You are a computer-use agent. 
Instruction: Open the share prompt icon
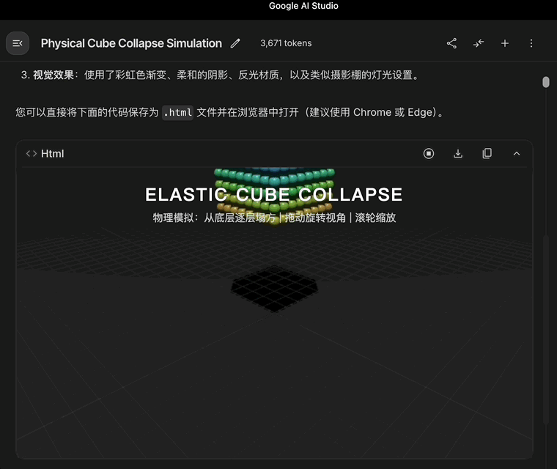451,43
